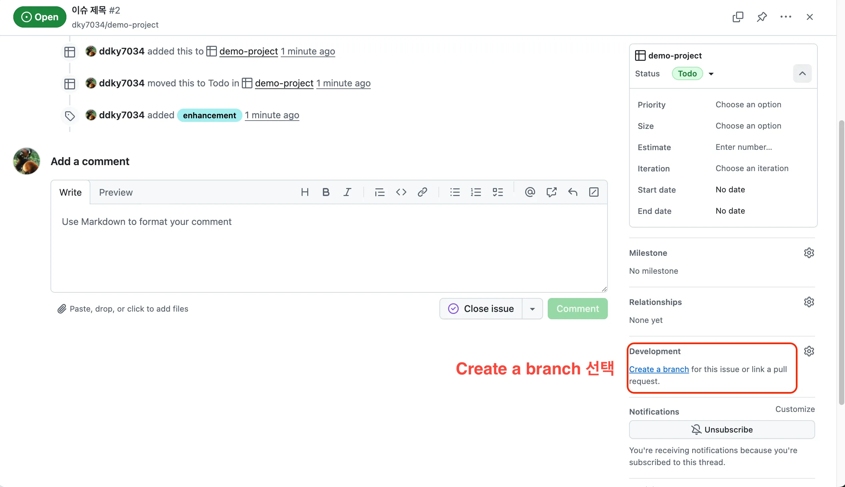This screenshot has width=845, height=487.
Task: Unsubscribe from issue notifications
Action: click(722, 430)
